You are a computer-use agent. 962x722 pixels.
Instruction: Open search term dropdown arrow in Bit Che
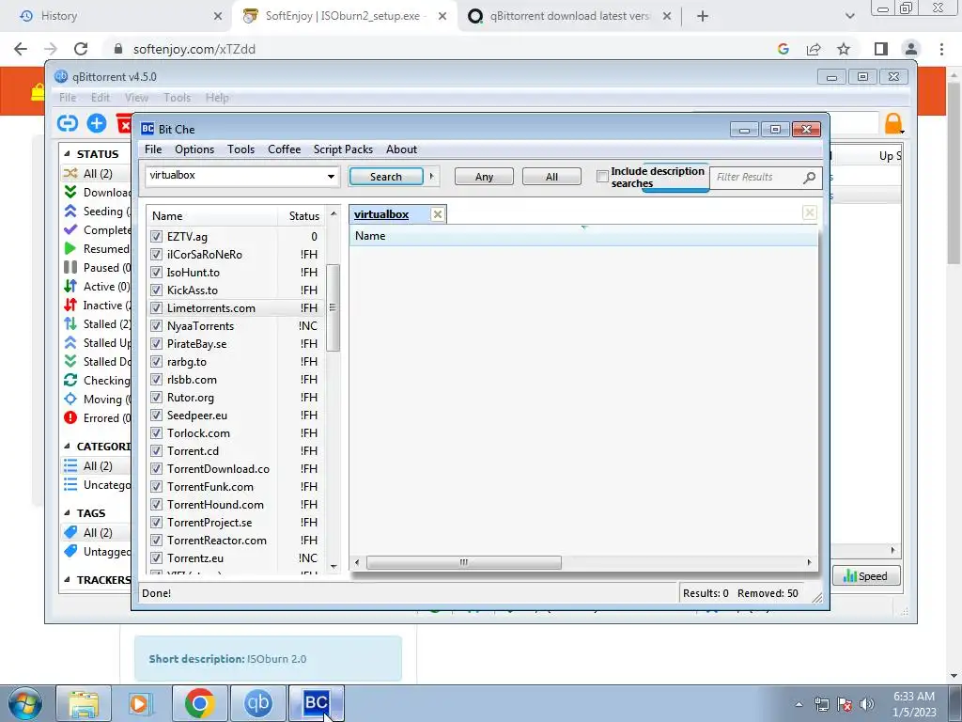[x=331, y=177]
